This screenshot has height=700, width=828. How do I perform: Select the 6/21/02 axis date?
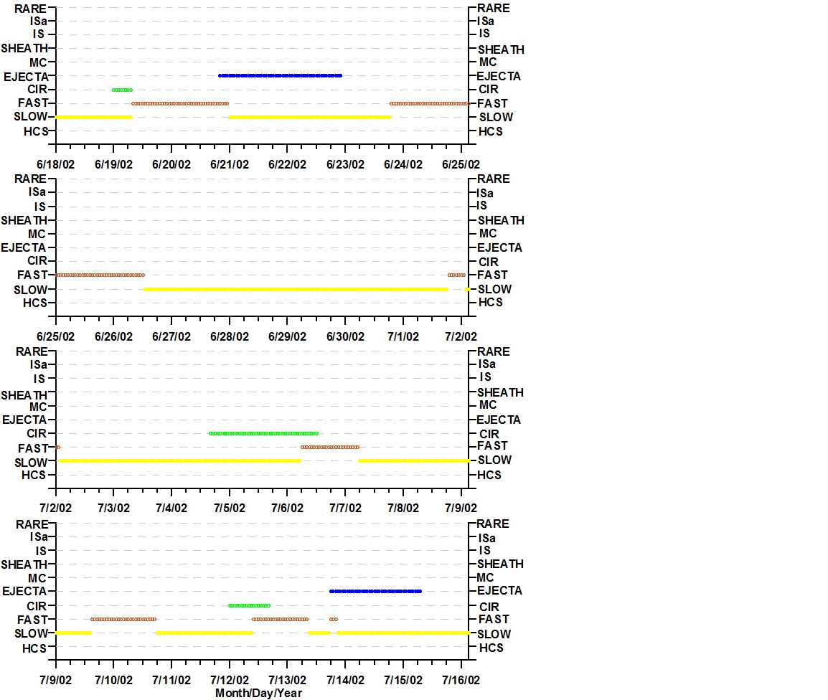pos(229,164)
